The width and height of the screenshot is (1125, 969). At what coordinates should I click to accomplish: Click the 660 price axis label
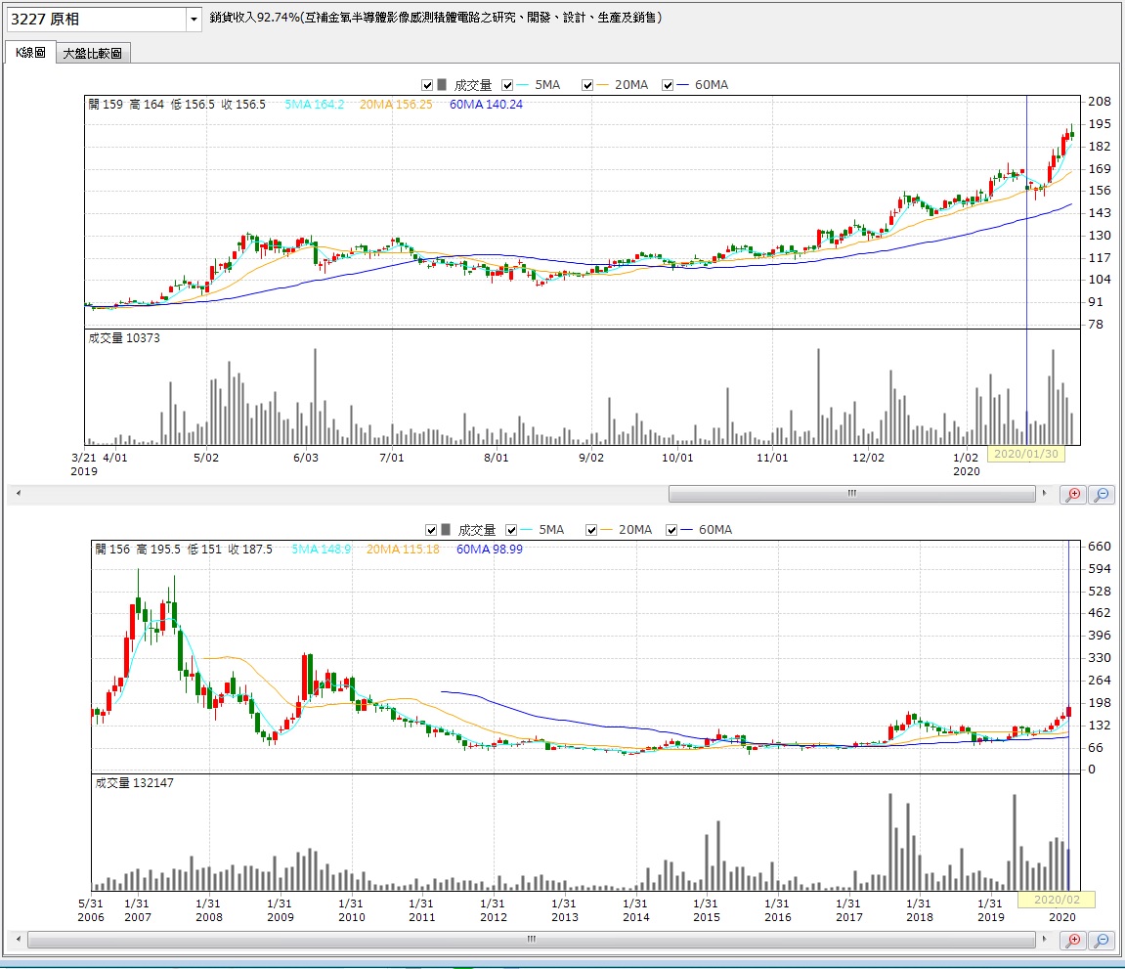1099,547
